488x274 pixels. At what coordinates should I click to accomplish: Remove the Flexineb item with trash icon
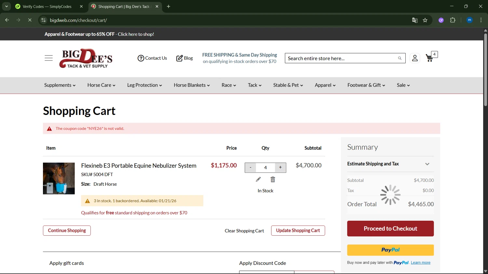click(273, 180)
